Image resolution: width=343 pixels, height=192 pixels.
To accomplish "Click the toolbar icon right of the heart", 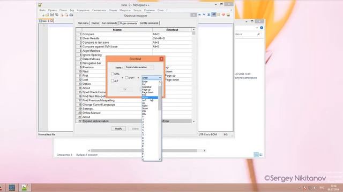I will (x=228, y=15).
